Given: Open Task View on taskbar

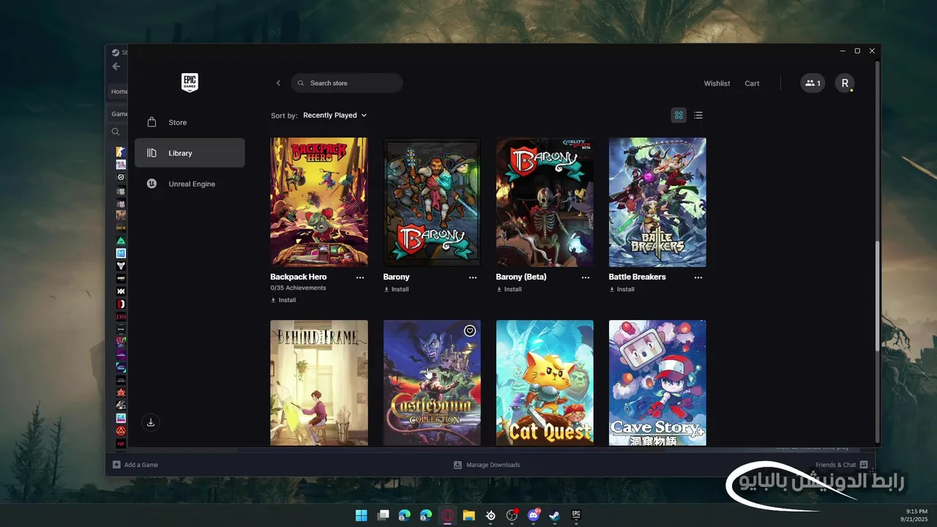Looking at the screenshot, I should click(383, 515).
